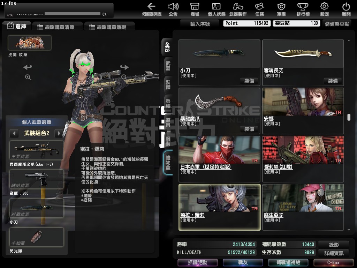The image size is (357, 268).
Task: Click the 樂豆點 balance field
Action: (296, 23)
